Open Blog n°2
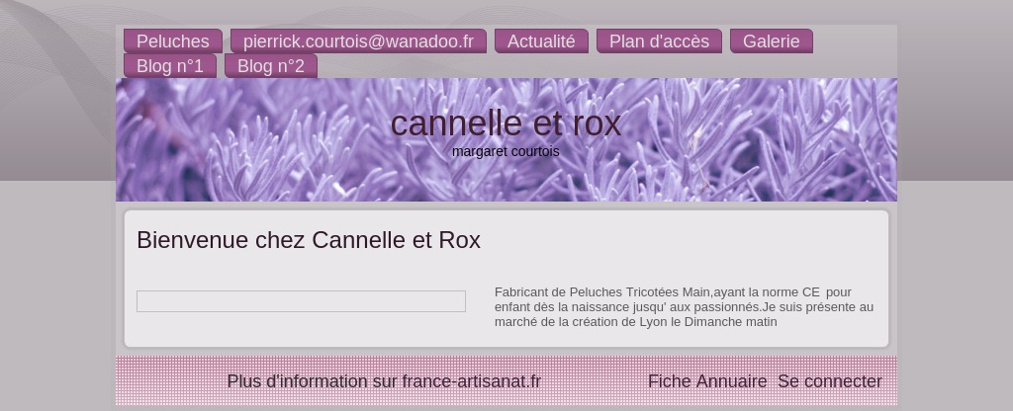The image size is (1013, 411). (x=271, y=66)
